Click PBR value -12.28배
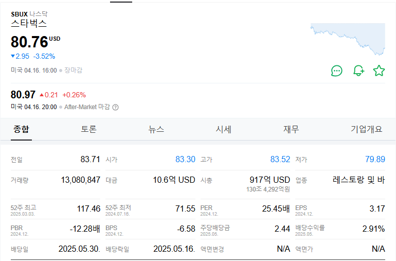The image size is (396, 261). [x=85, y=229]
